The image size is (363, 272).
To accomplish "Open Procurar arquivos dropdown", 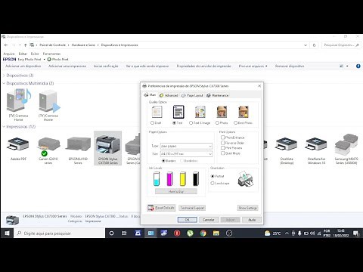I will pyautogui.click(x=253, y=66).
